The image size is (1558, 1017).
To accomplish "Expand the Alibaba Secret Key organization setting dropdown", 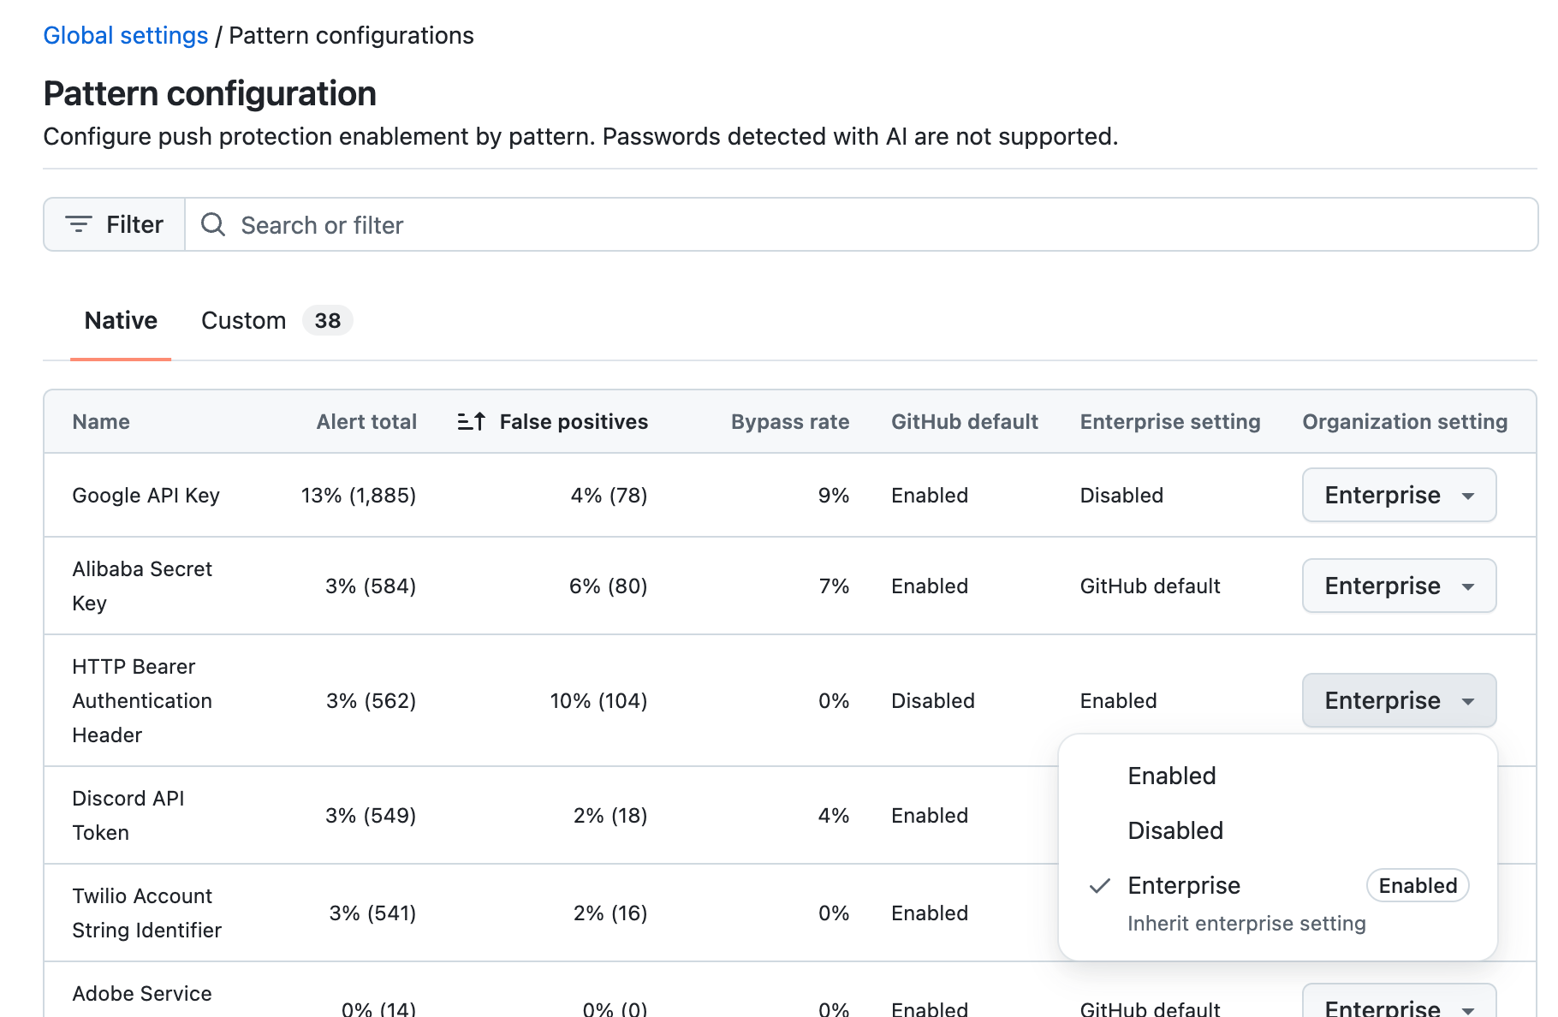I will pos(1399,586).
